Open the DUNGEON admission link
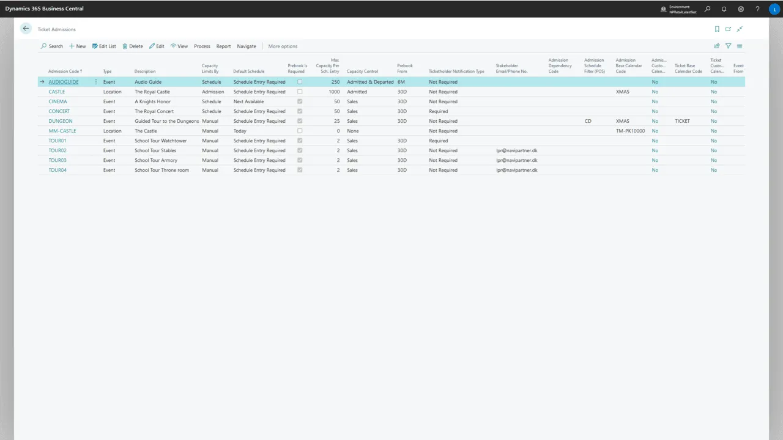 pos(61,121)
